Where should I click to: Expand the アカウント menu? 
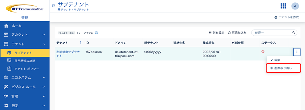tap(25, 35)
